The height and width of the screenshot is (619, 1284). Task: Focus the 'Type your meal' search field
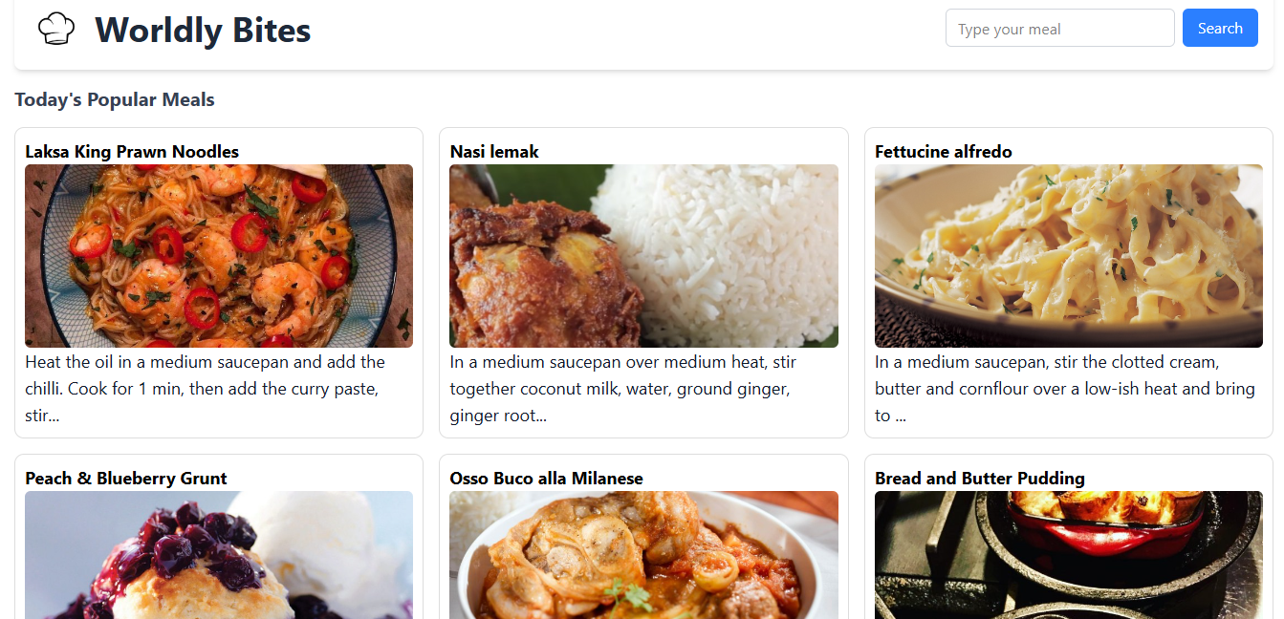[1058, 29]
